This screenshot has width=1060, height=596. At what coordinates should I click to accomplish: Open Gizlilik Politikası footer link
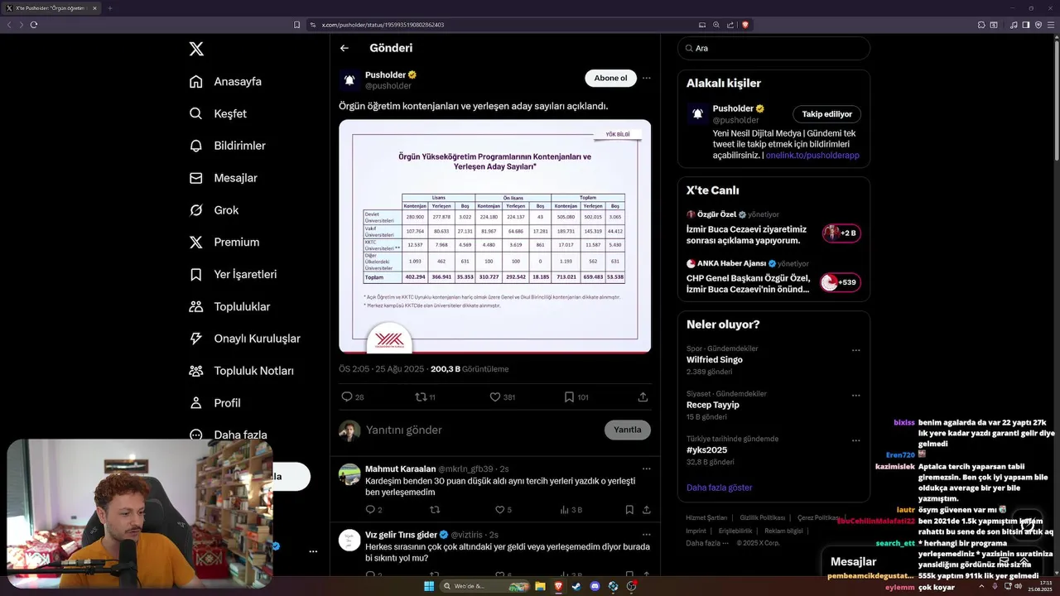click(762, 517)
